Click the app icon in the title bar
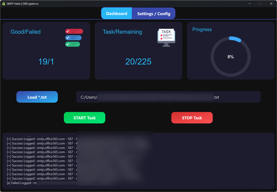 pos(3,3)
